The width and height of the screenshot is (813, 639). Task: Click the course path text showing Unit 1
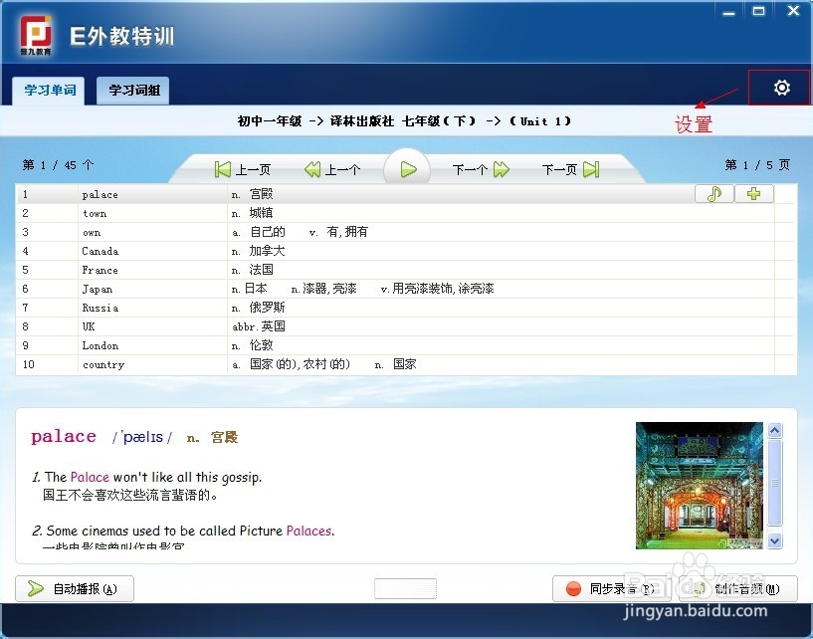click(404, 121)
